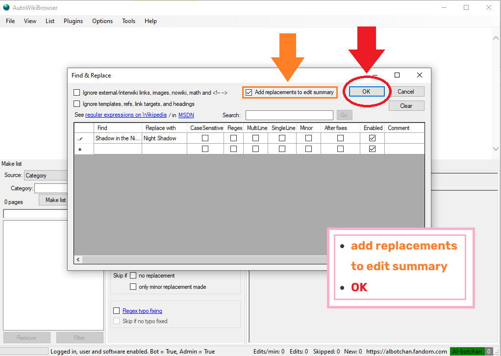Click the Filter button

tap(79, 338)
